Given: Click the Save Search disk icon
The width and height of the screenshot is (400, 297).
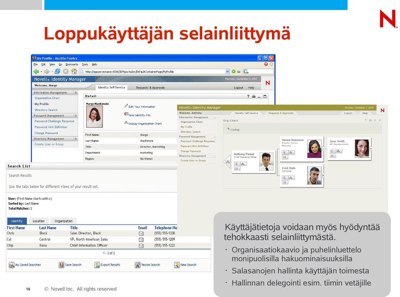Looking at the screenshot, I should [61, 265].
